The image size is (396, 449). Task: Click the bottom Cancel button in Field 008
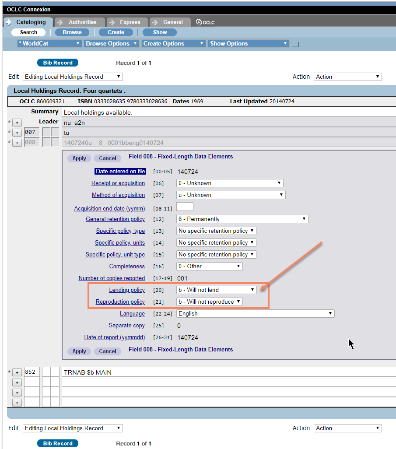pyautogui.click(x=108, y=351)
